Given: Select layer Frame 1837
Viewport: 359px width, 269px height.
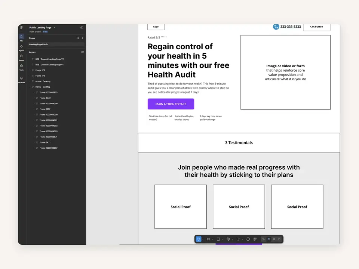Looking at the screenshot, I should coord(45,109).
